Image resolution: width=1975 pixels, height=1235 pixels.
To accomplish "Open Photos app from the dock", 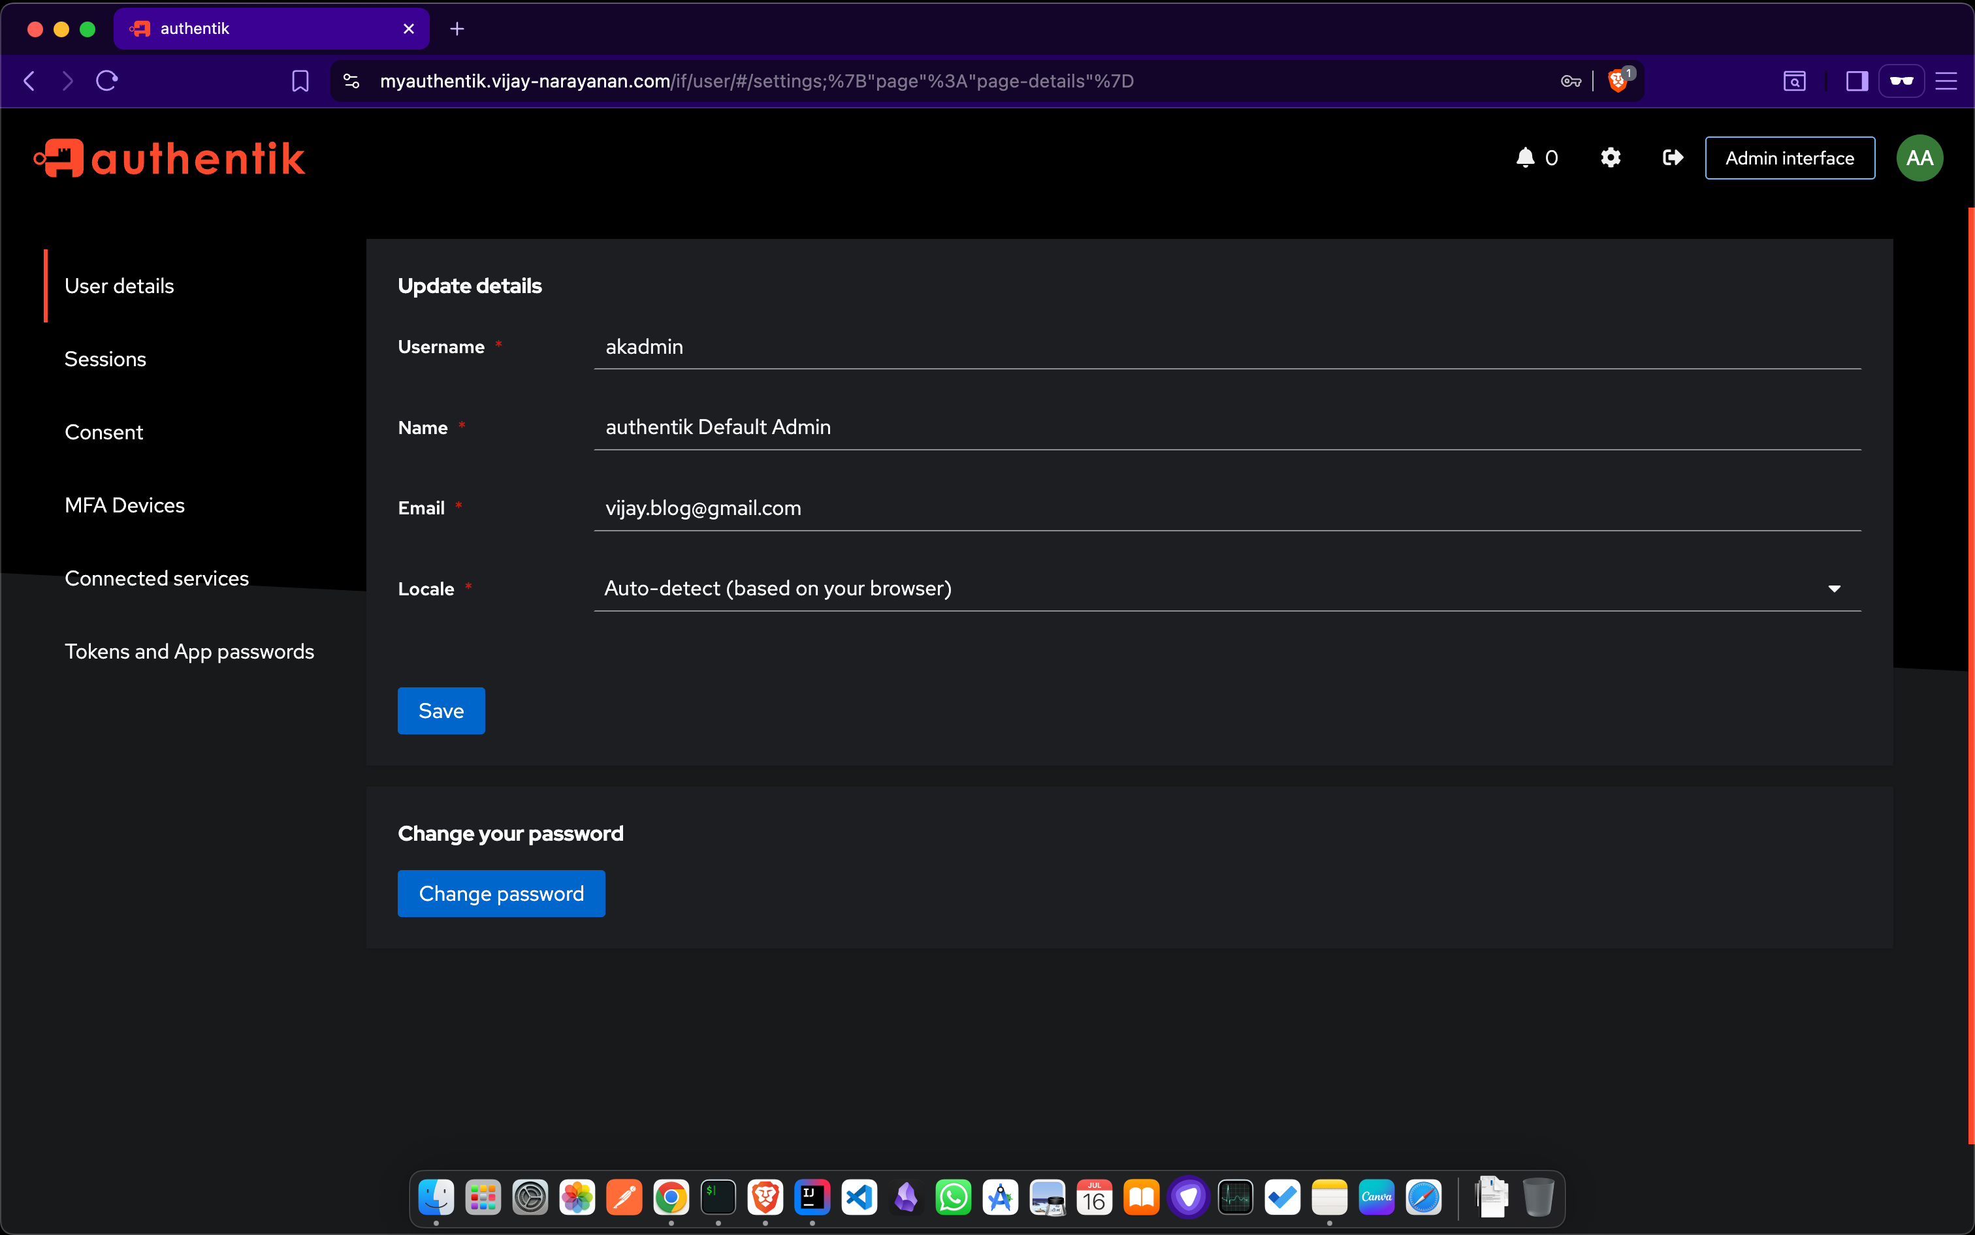I will coord(577,1197).
